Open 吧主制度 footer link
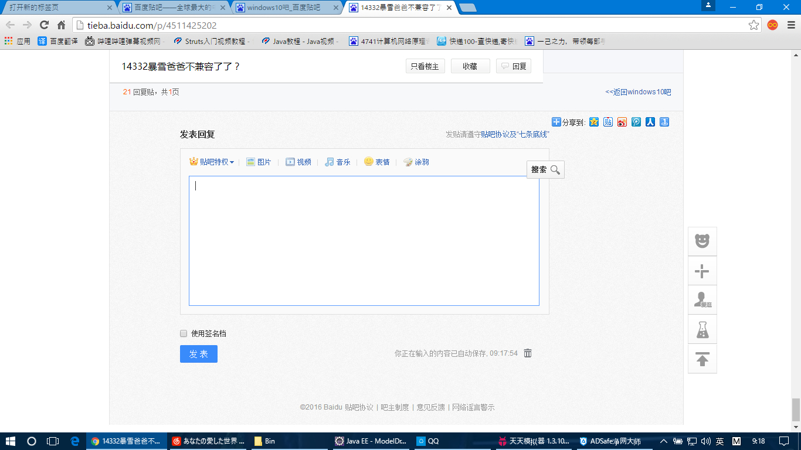The height and width of the screenshot is (450, 801). (395, 407)
